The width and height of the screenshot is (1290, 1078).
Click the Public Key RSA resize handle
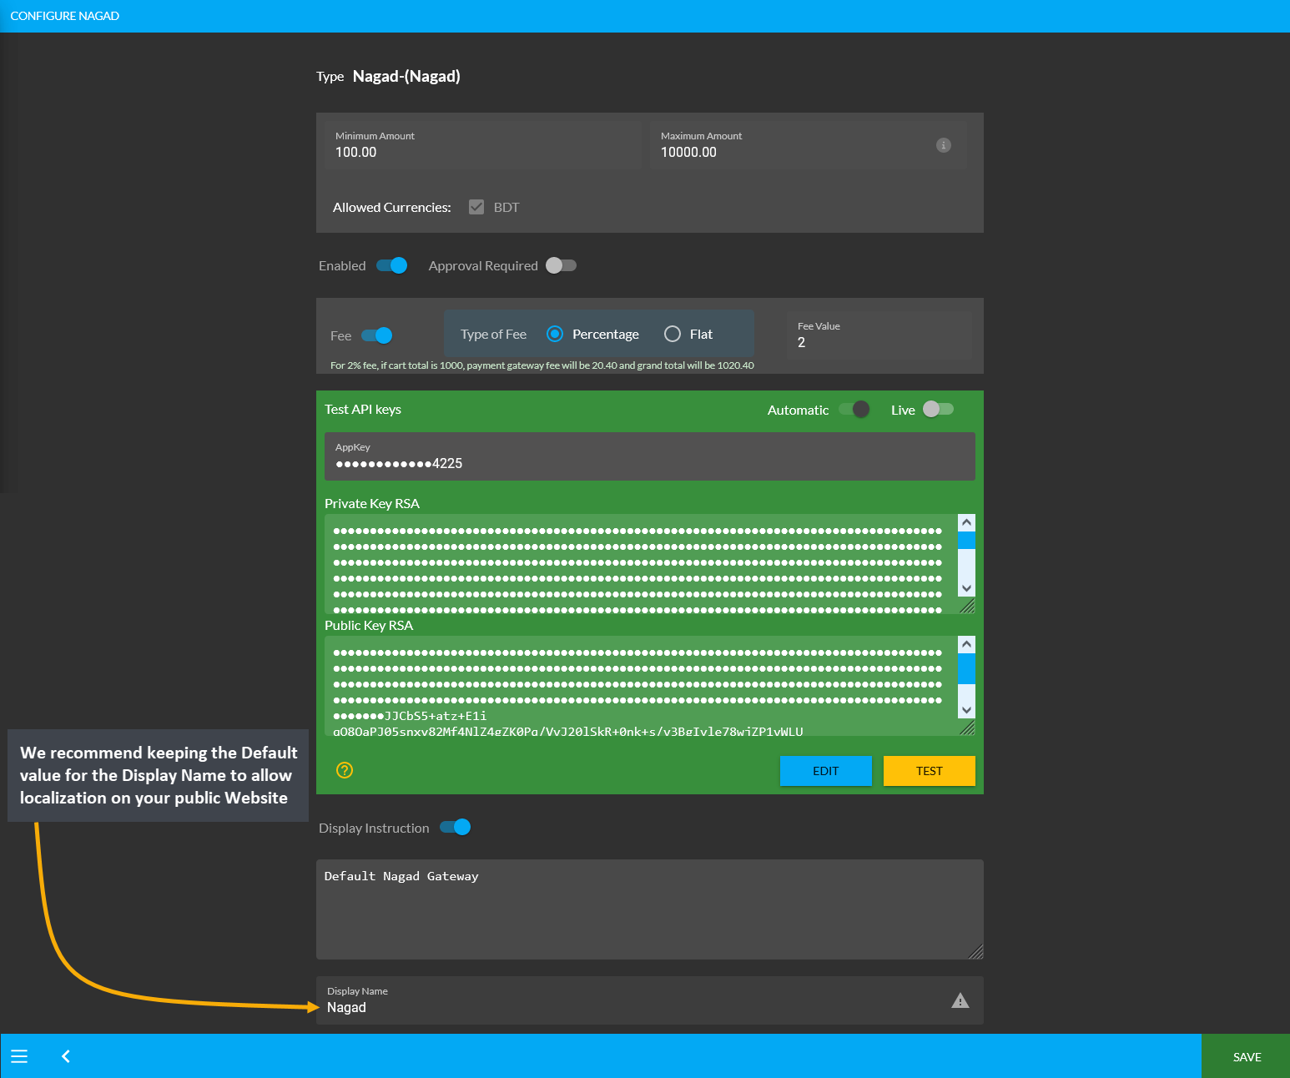pyautogui.click(x=968, y=728)
